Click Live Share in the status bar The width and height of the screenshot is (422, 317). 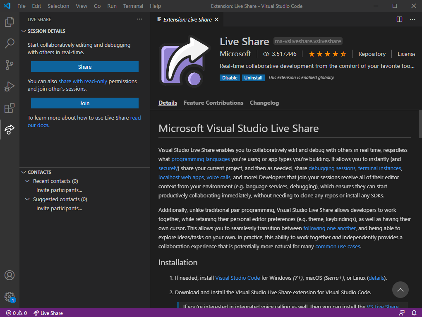pyautogui.click(x=48, y=313)
